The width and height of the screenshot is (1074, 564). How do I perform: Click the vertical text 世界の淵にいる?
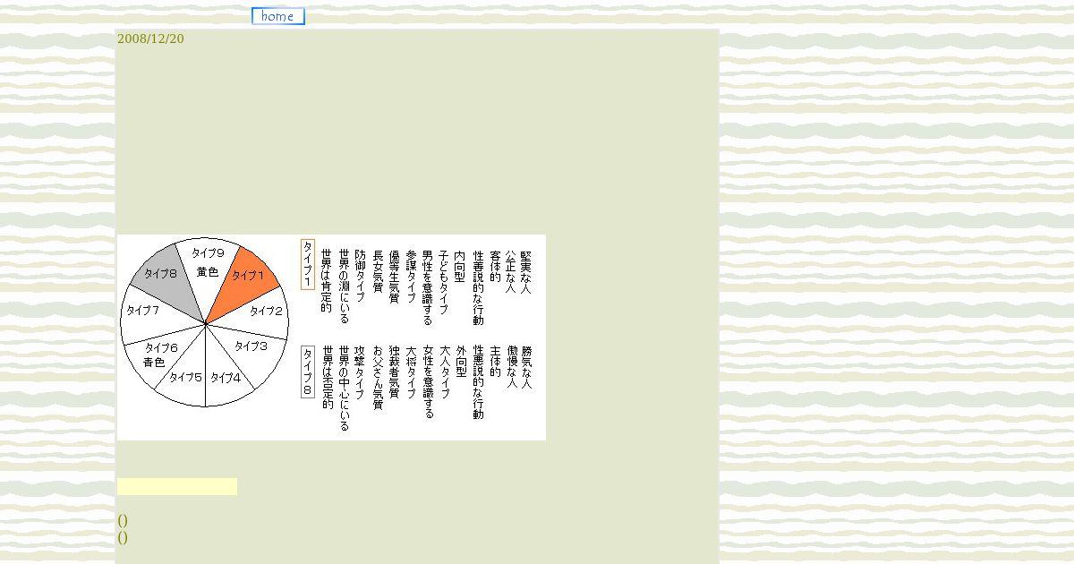pyautogui.click(x=344, y=286)
